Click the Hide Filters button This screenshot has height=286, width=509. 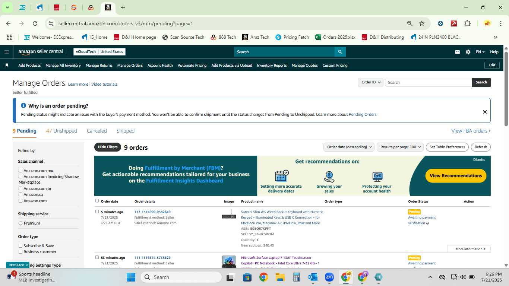coord(108,147)
